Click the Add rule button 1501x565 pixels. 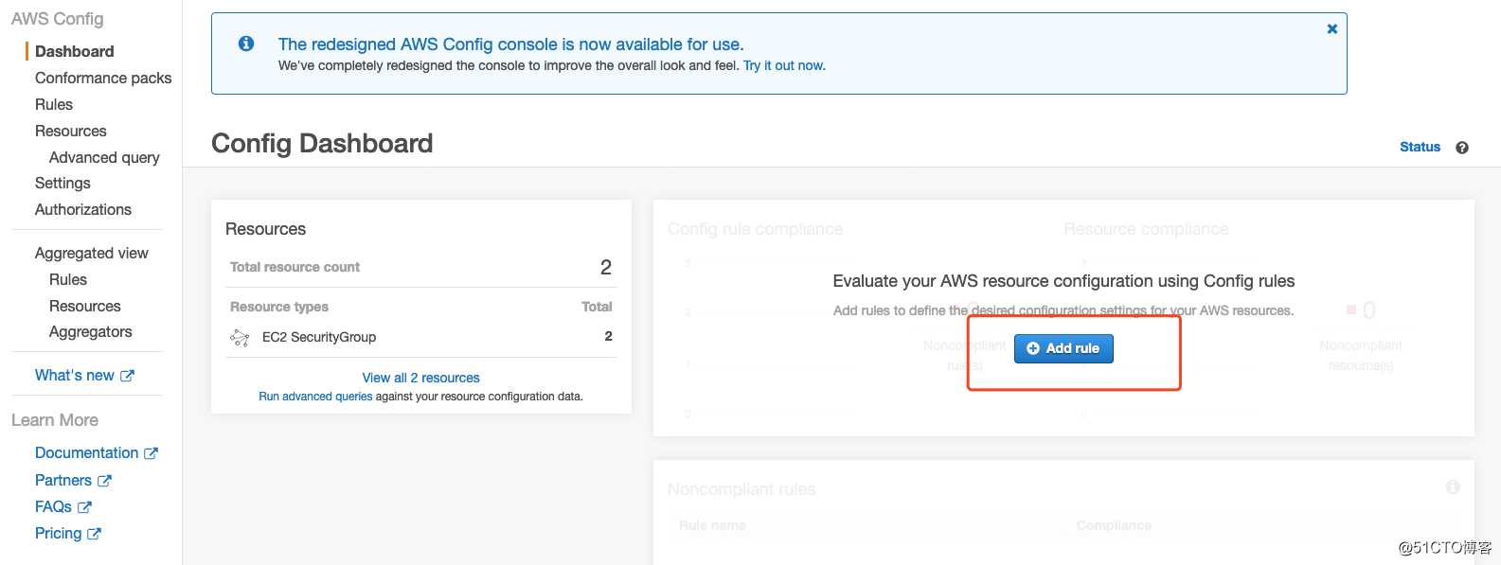click(1063, 348)
